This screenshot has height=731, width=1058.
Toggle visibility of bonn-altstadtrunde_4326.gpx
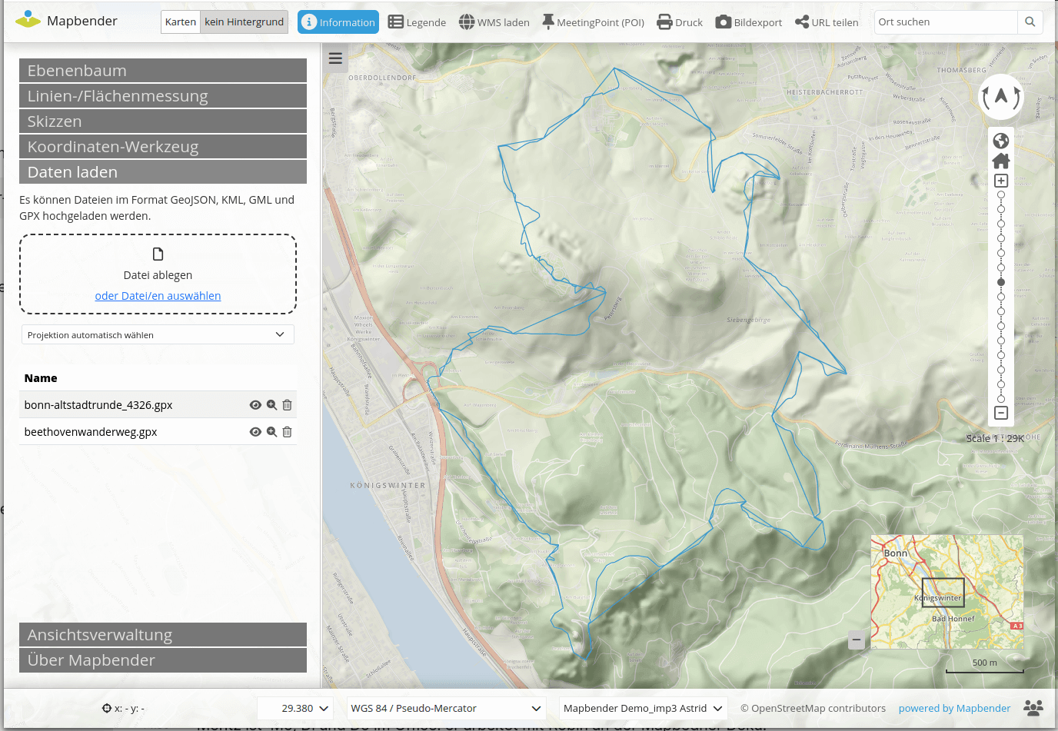[x=255, y=405]
